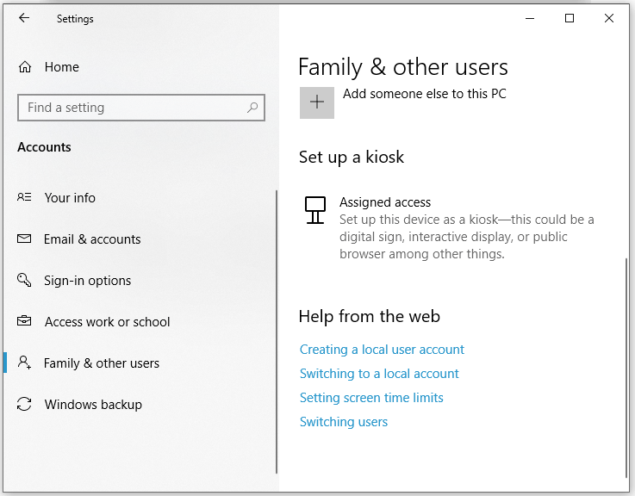635x496 pixels.
Task: Click the Help from the web heading
Action: (370, 317)
